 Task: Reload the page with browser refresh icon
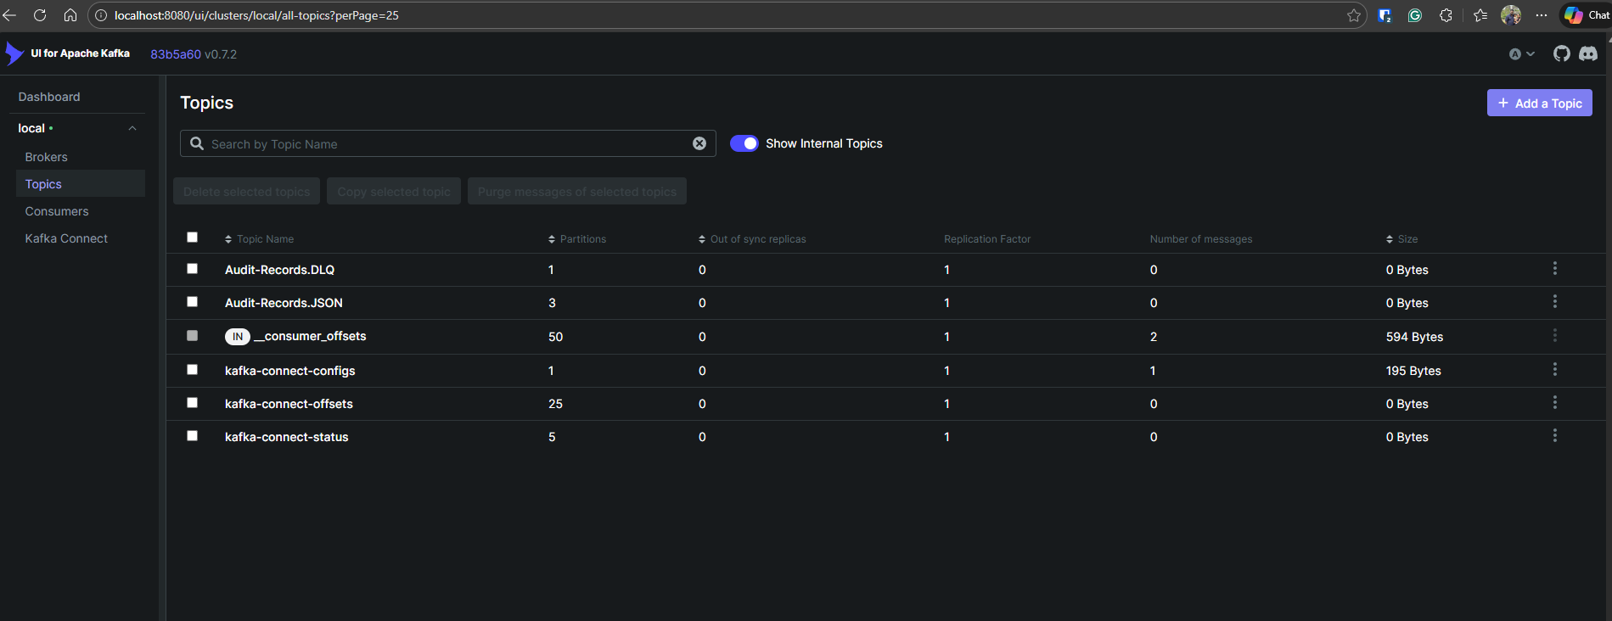pos(40,15)
